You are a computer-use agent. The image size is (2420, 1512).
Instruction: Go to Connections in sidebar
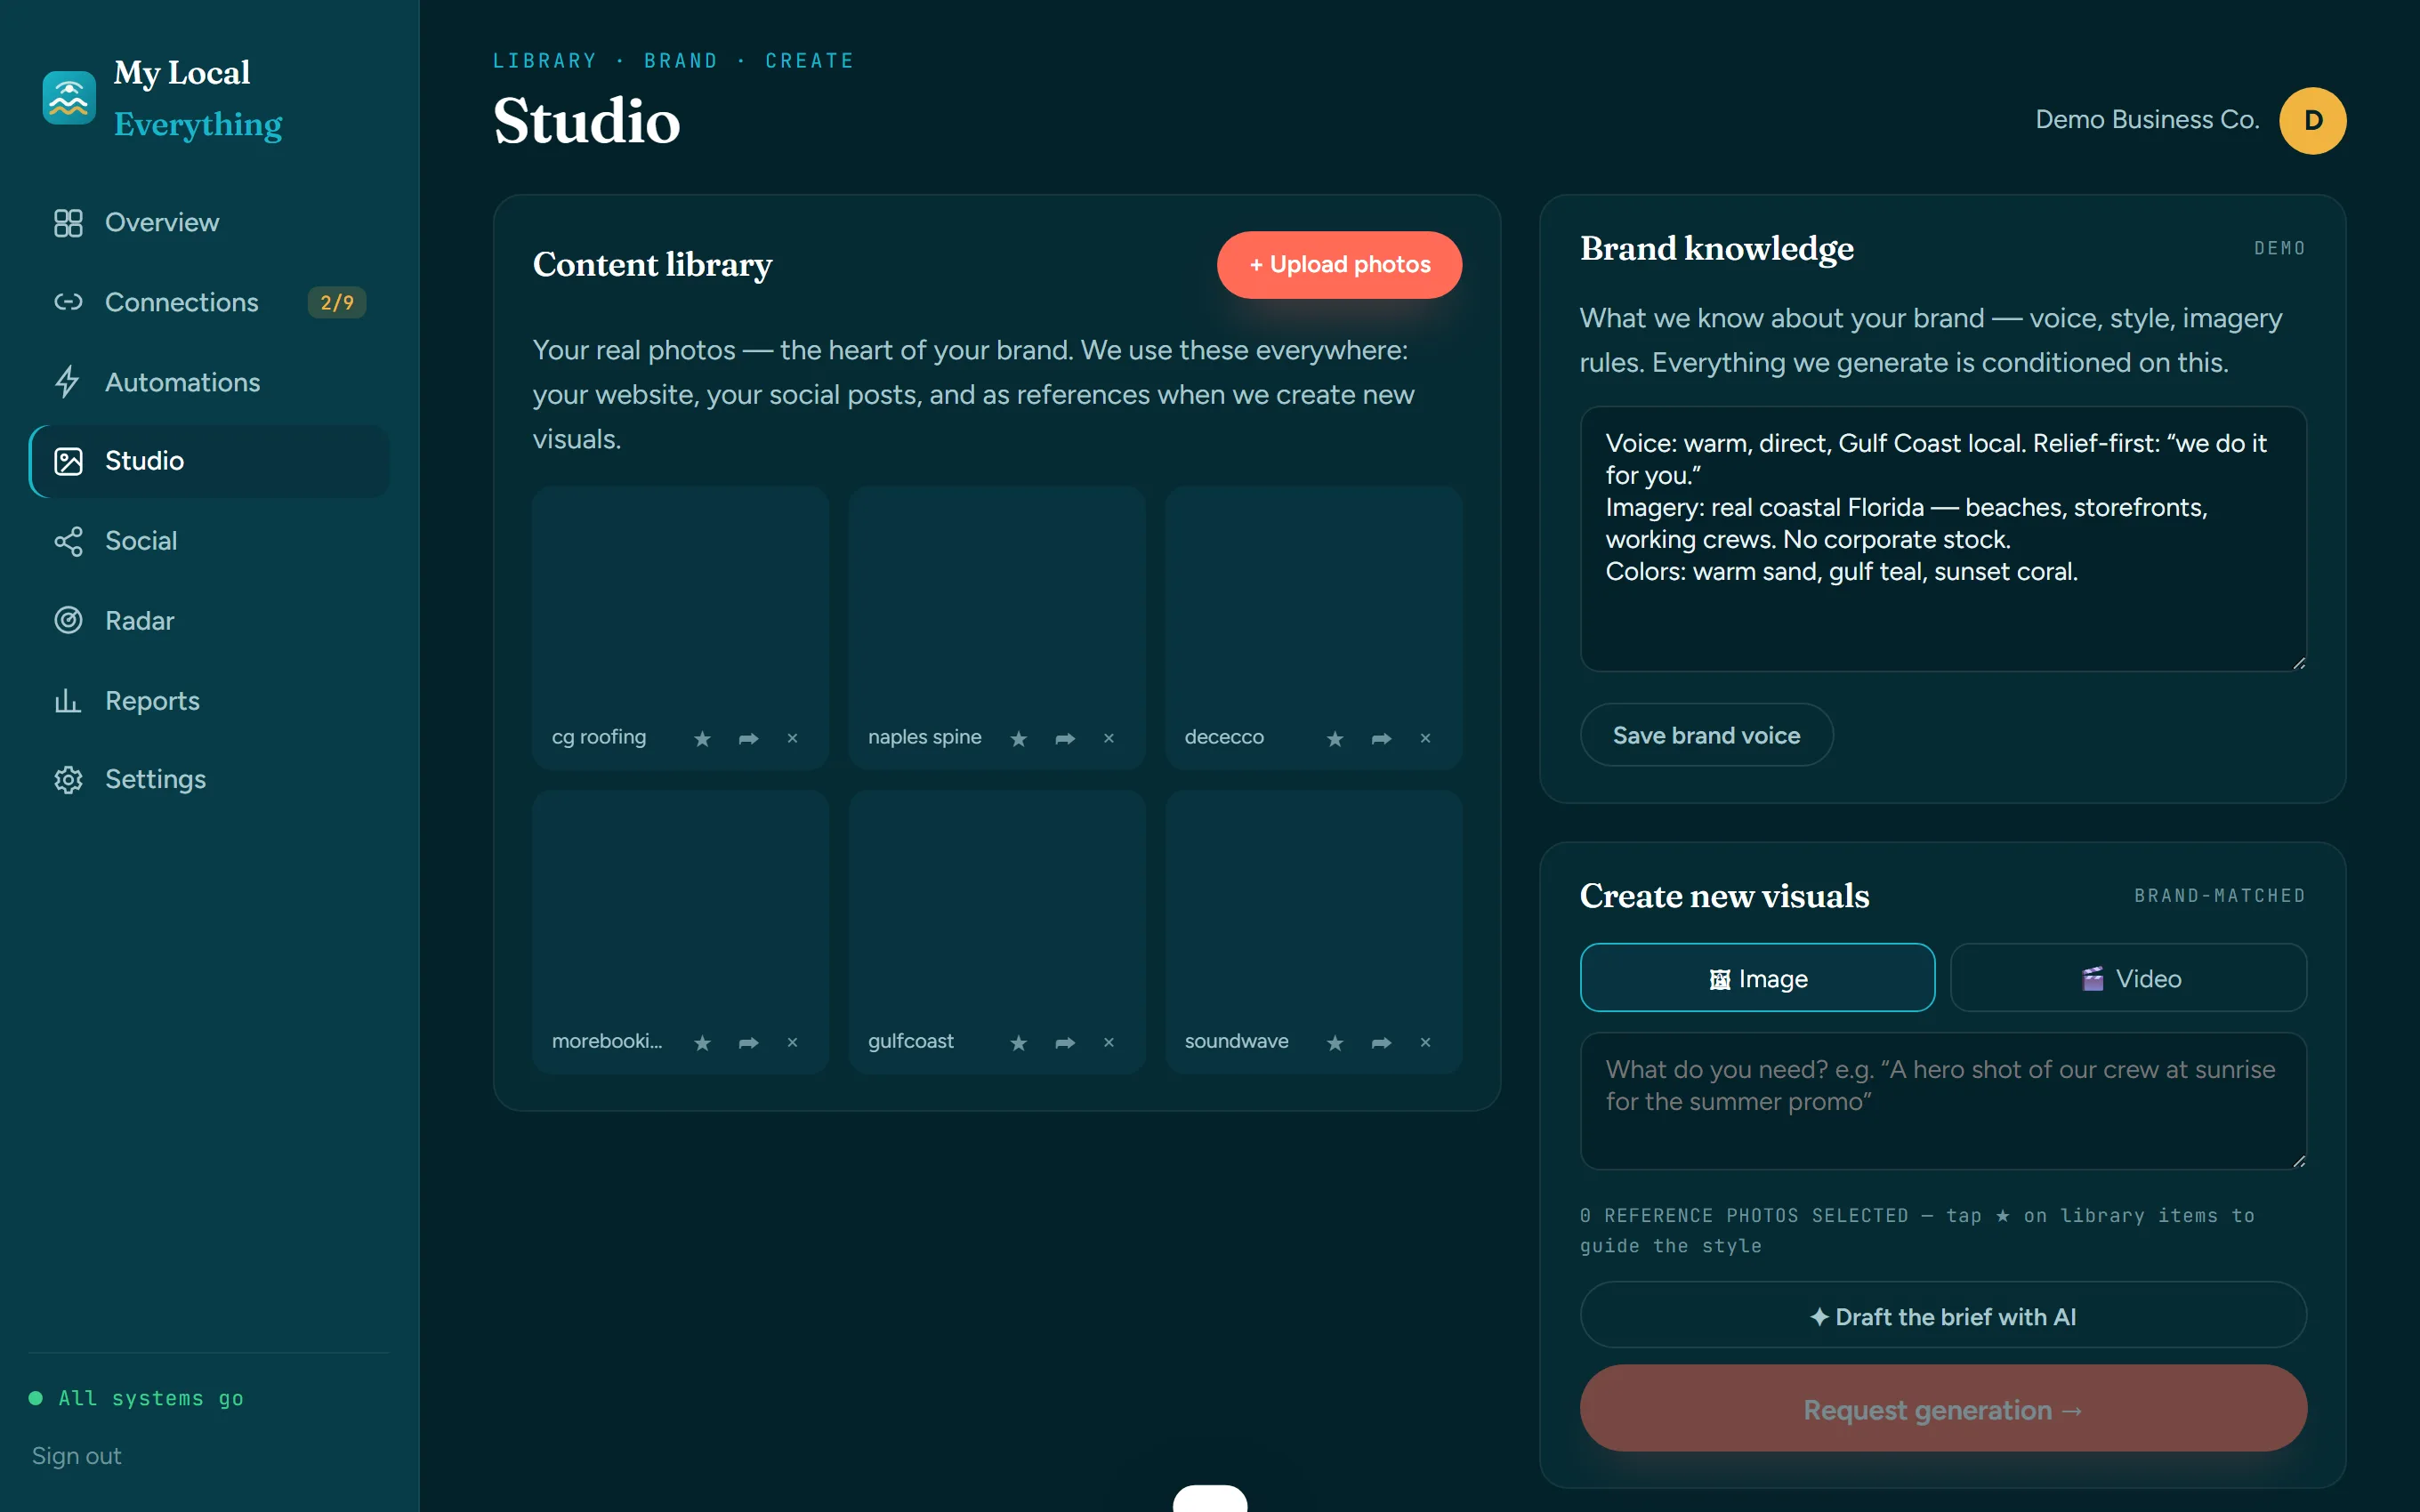tap(209, 302)
